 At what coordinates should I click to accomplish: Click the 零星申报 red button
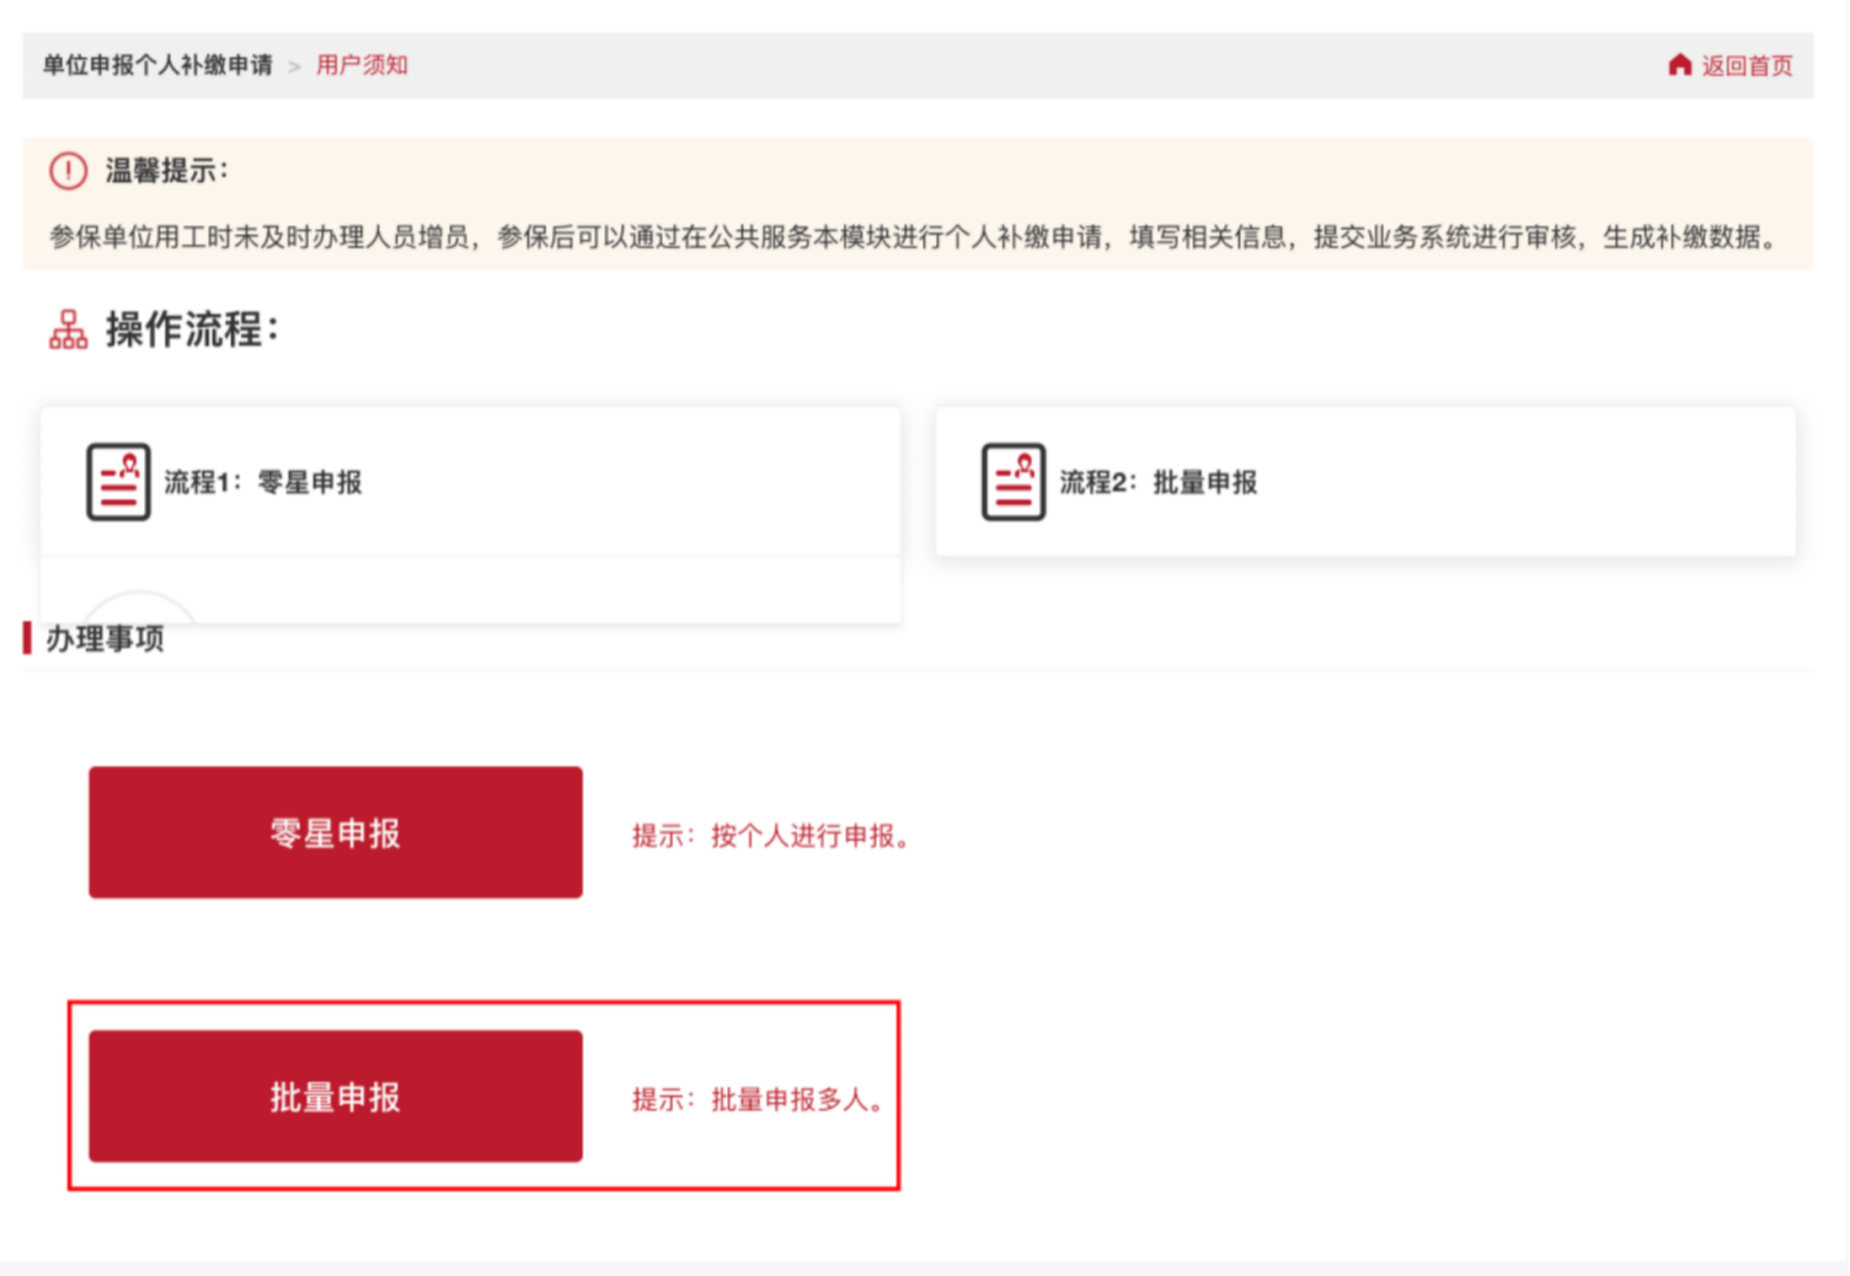[335, 834]
